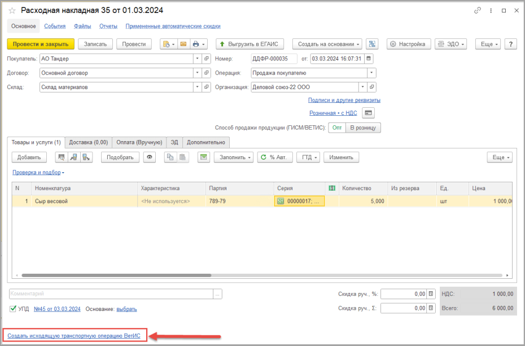Click into the Комментарий input field

click(x=111, y=294)
